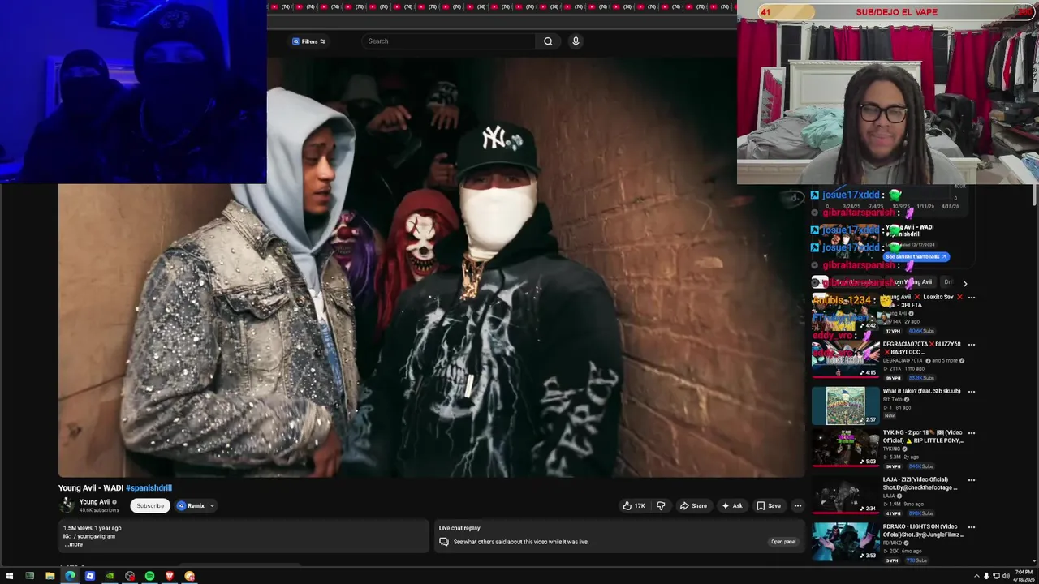Screen dimensions: 1039x584
Task: Click the 'LAJA - ZIZI(Video Oficial)' title
Action: point(920,483)
